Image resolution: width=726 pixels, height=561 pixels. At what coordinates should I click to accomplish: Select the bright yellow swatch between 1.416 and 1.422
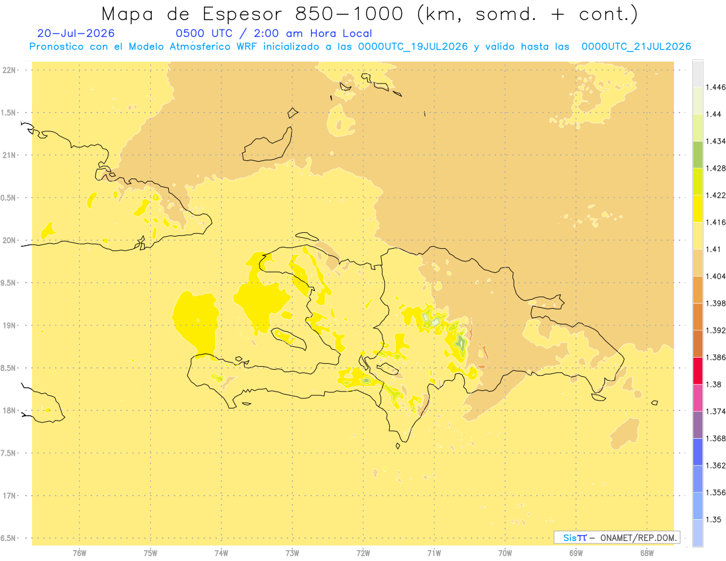pos(698,208)
